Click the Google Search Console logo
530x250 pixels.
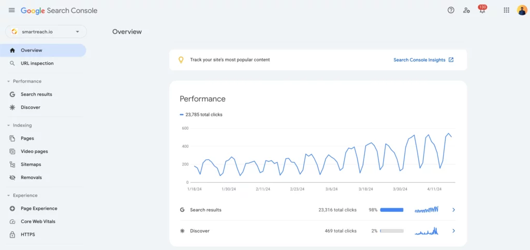point(59,10)
